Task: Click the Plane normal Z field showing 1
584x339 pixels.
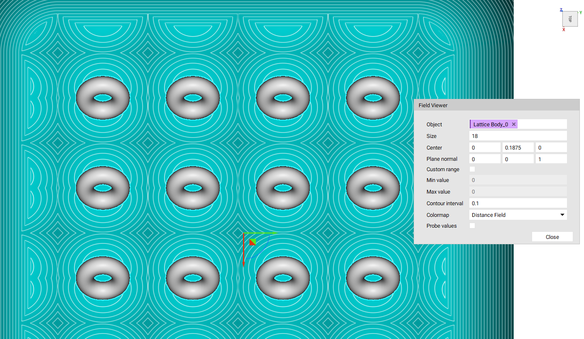Action: pos(551,159)
